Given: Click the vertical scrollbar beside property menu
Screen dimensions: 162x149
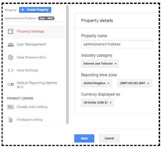Looking at the screenshot, I should 67,64.
